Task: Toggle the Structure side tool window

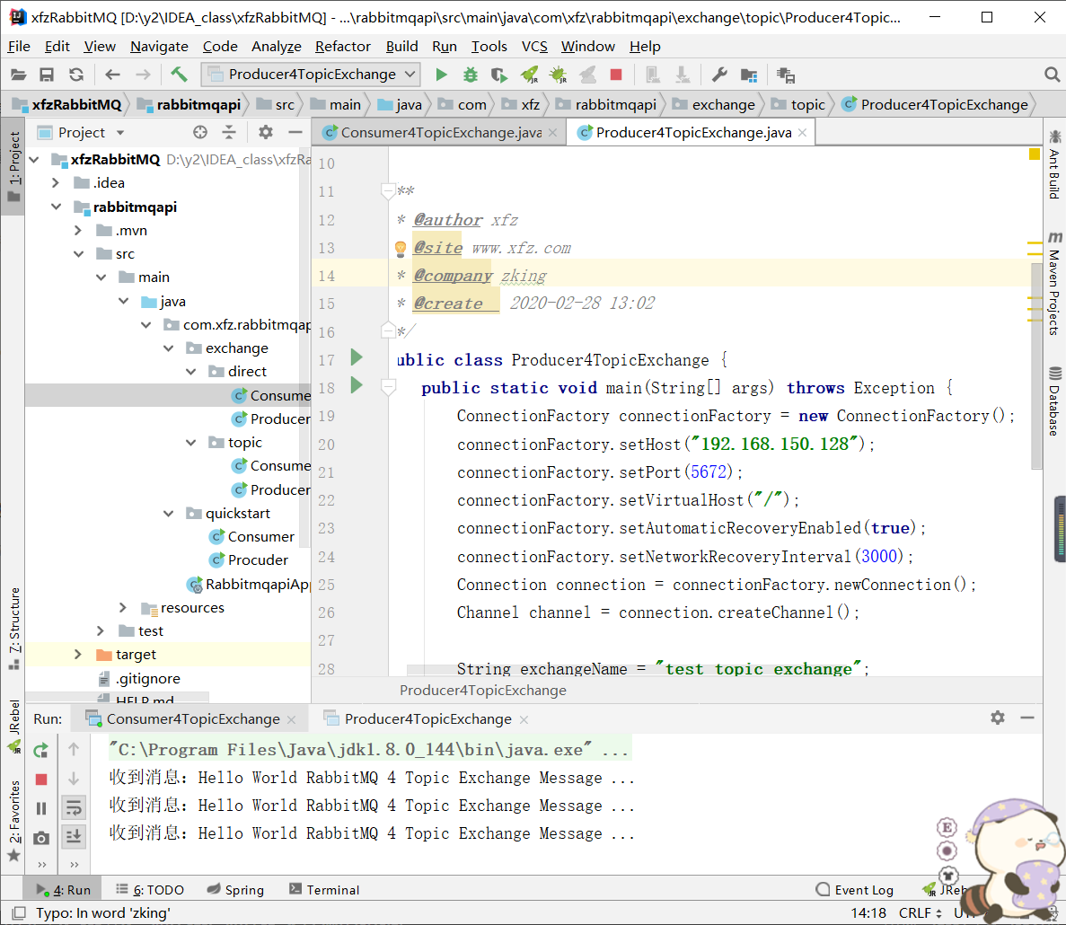Action: coord(14,628)
